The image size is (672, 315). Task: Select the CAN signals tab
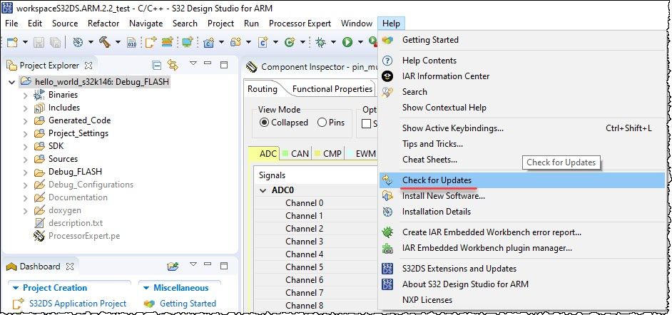click(296, 154)
